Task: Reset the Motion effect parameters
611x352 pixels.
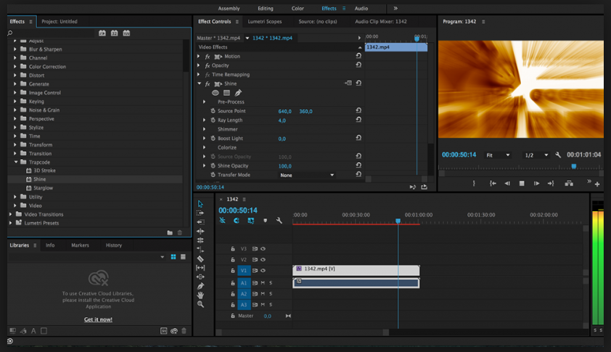Action: [x=358, y=56]
